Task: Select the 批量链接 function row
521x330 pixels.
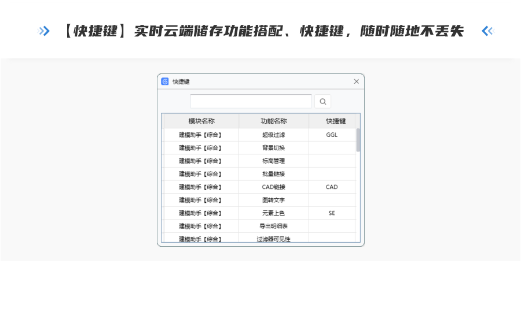Action: (x=273, y=174)
